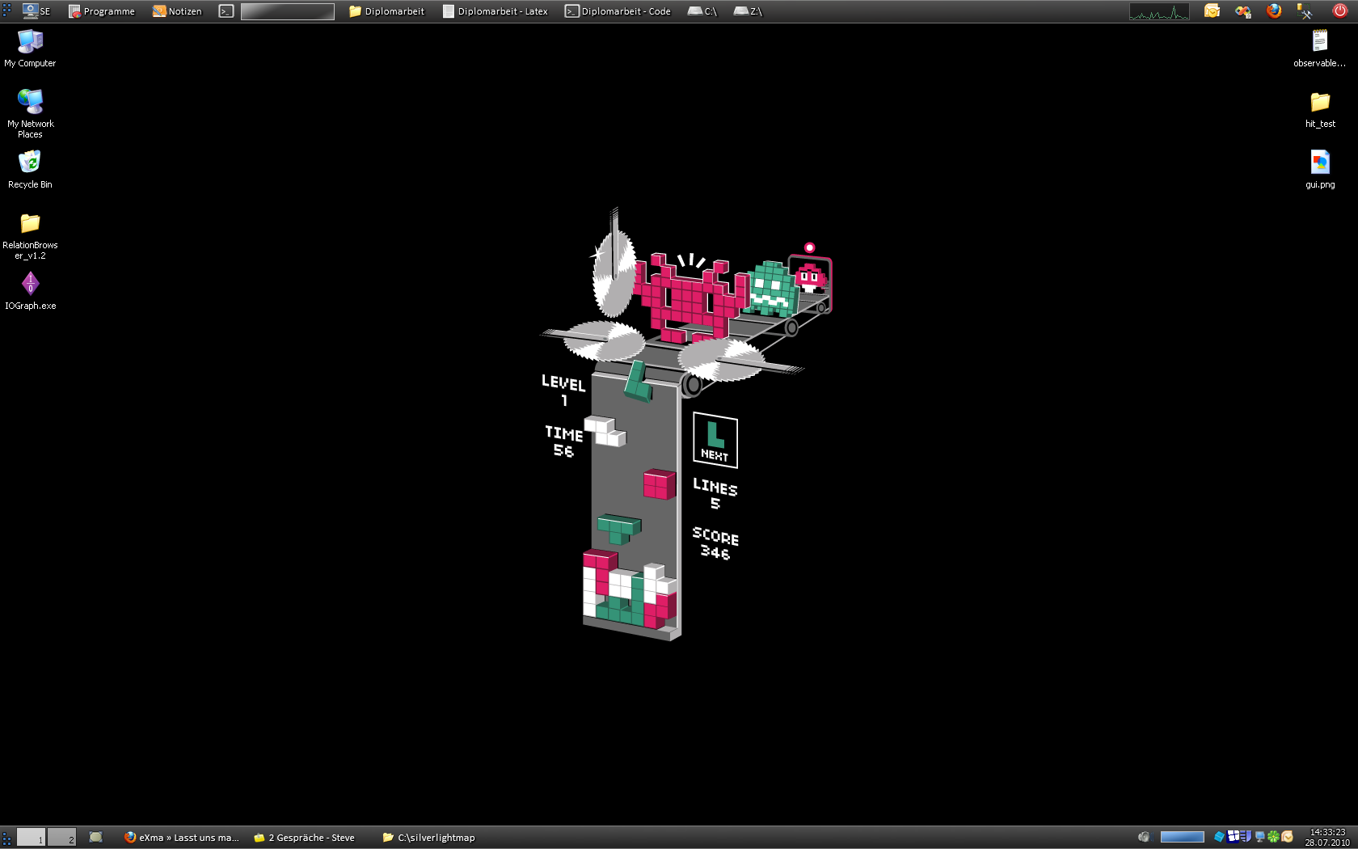Click the blue-white squares tray icon
The height and width of the screenshot is (849, 1358).
point(1234,836)
